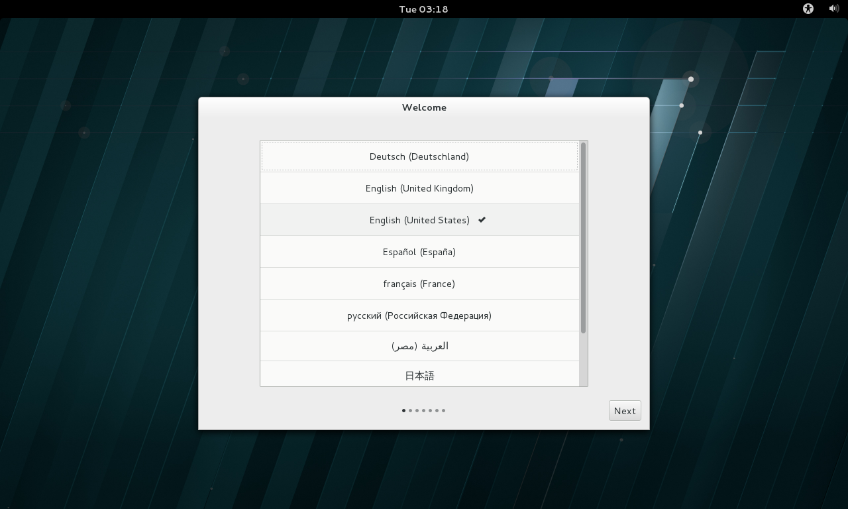Select Deutsch (Deutschland) language
The height and width of the screenshot is (509, 848).
click(x=419, y=156)
